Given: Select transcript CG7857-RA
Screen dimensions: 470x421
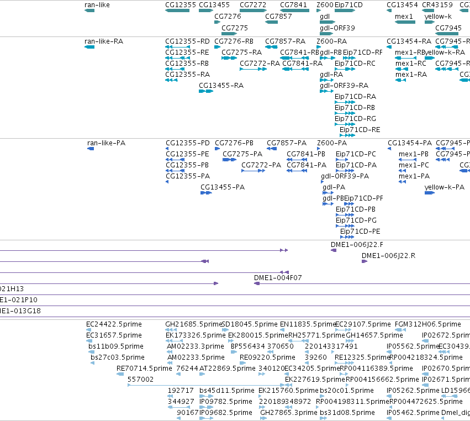Looking at the screenshot, I should coord(286,41).
